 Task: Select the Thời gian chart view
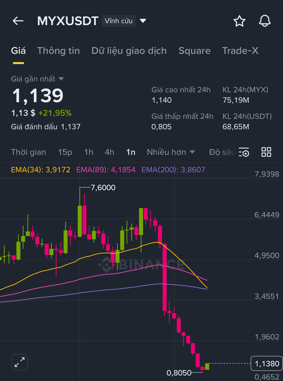(28, 152)
